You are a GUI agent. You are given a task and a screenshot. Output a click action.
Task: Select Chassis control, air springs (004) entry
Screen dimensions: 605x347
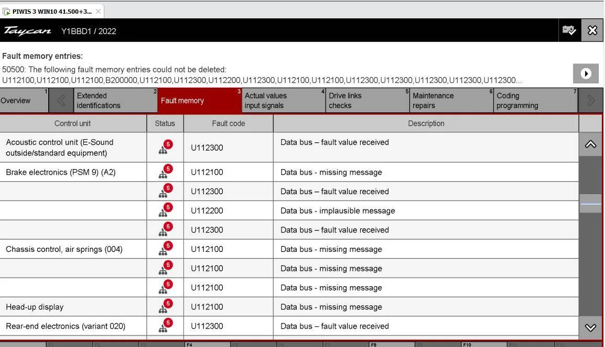pos(64,249)
